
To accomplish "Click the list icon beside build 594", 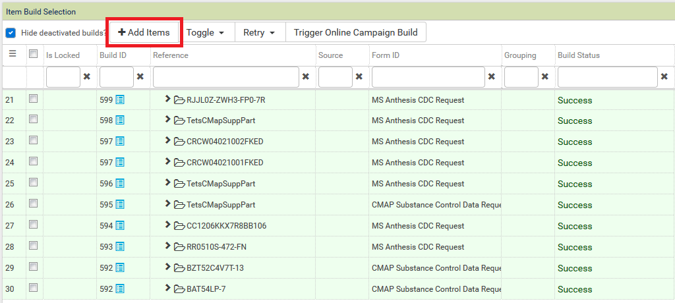I will tap(120, 226).
